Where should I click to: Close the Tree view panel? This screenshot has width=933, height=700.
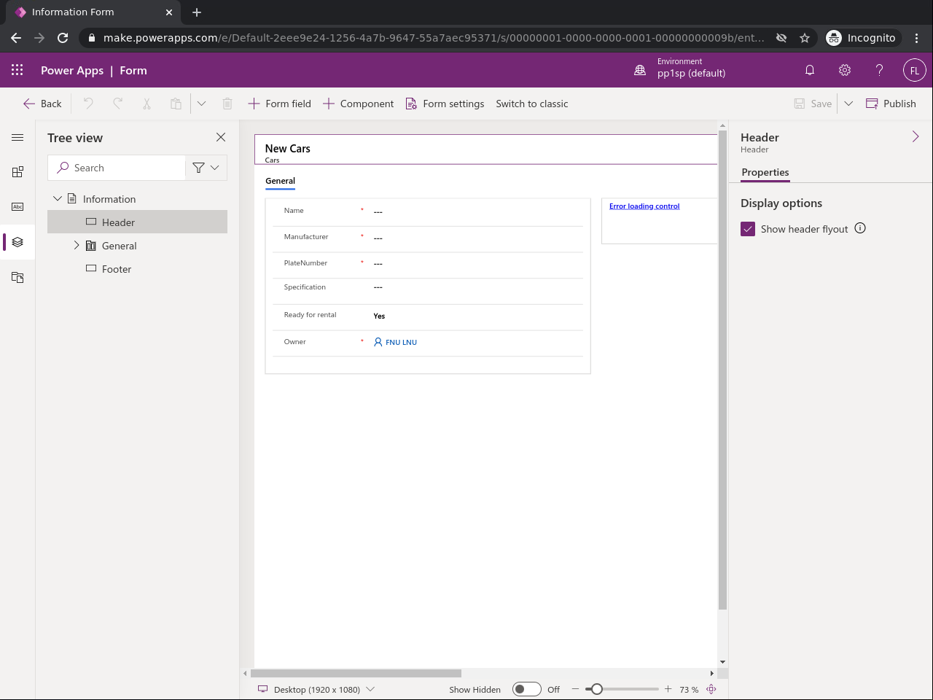221,137
